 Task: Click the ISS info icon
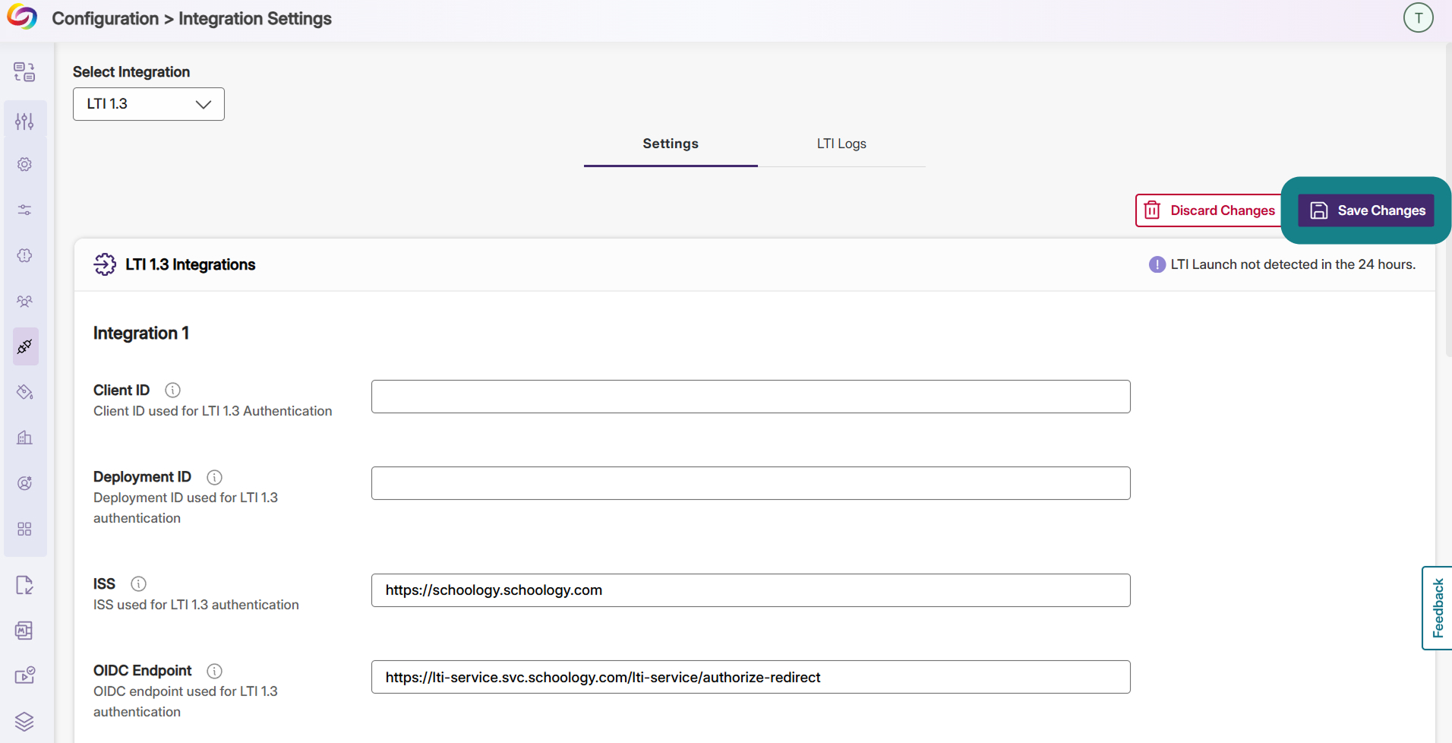click(138, 583)
